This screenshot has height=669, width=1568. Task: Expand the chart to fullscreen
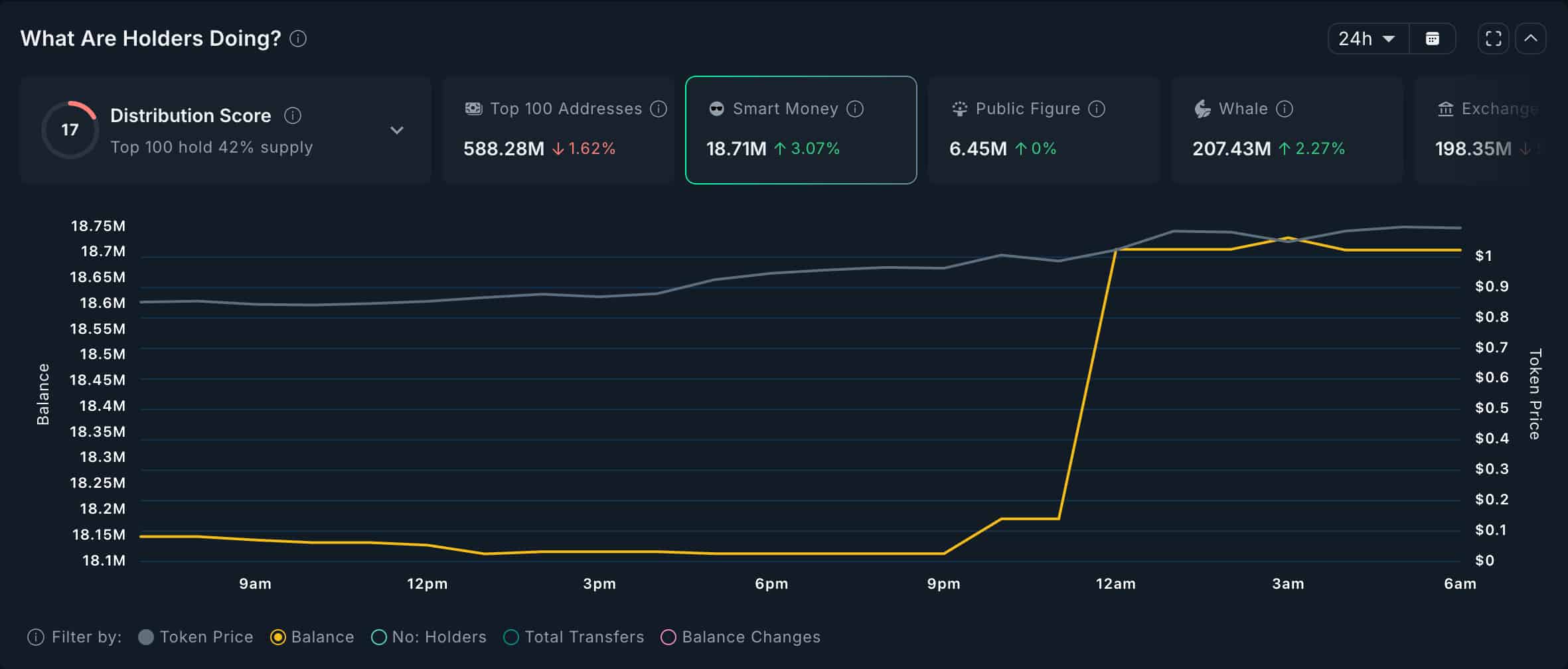(1492, 38)
